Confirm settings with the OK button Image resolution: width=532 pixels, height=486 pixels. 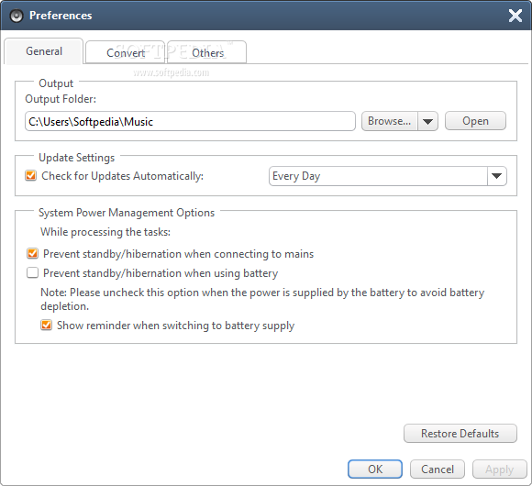375,469
